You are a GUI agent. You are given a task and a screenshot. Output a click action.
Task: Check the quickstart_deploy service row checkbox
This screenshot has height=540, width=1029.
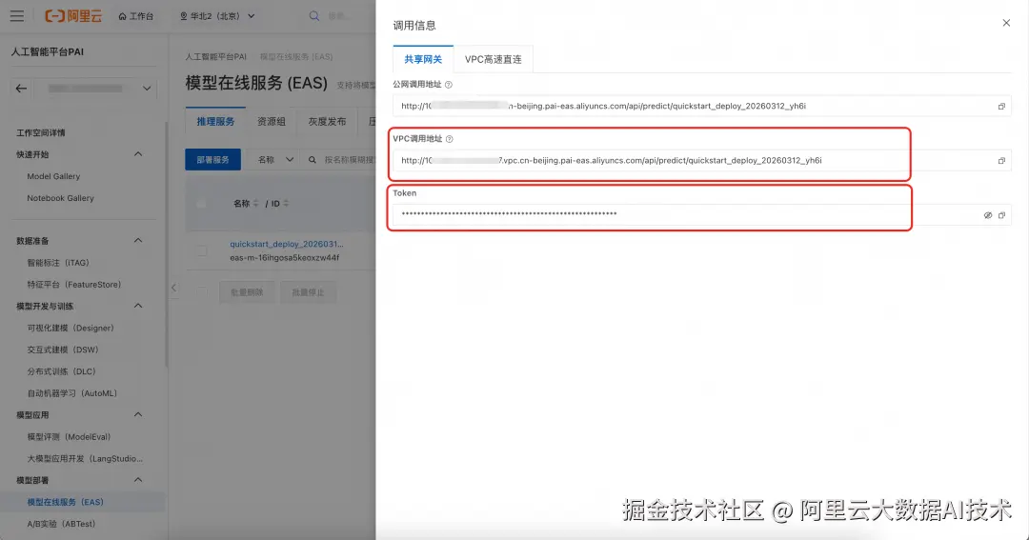pos(201,250)
